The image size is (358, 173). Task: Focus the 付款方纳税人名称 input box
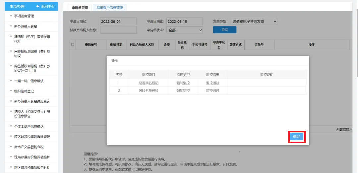118,30
